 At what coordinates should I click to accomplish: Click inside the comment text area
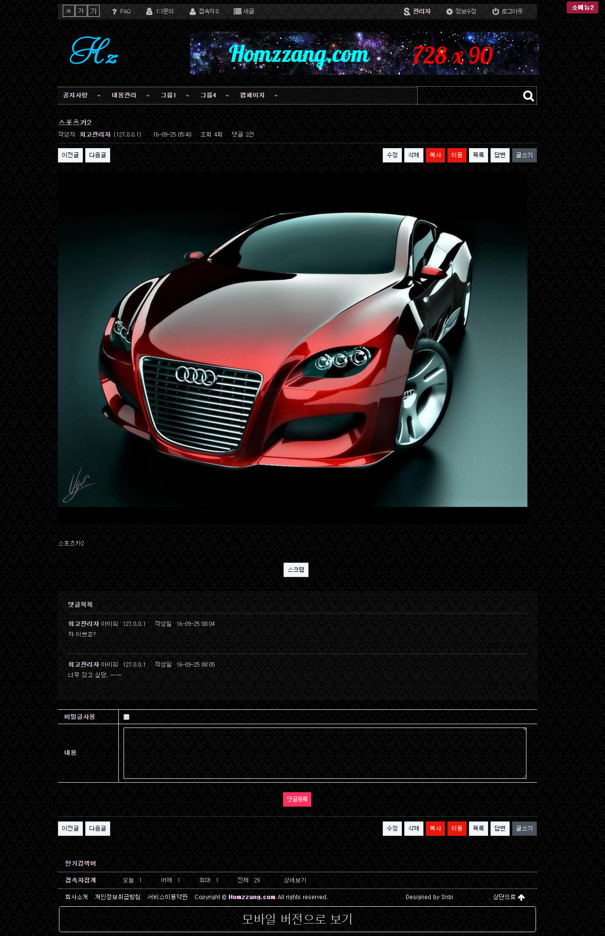[325, 753]
